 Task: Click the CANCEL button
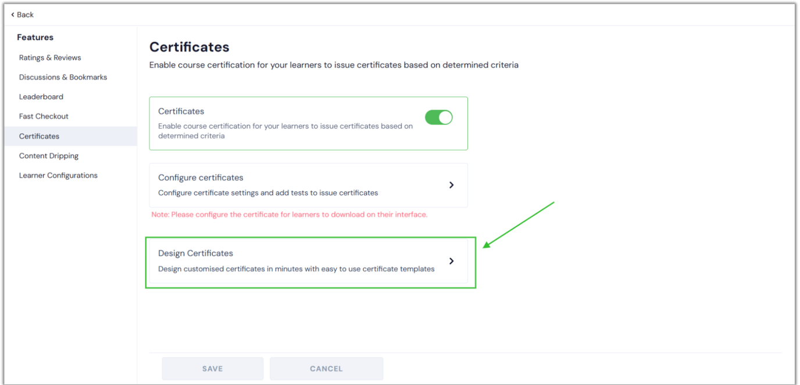326,368
